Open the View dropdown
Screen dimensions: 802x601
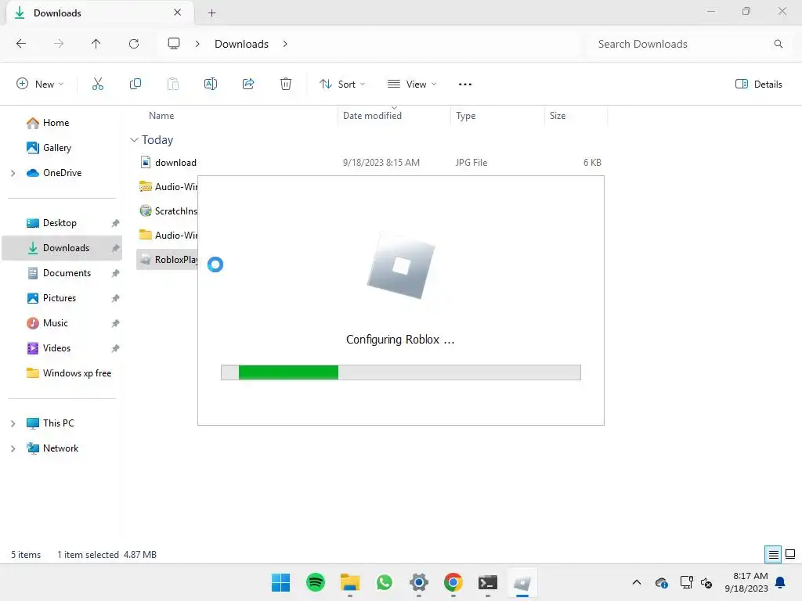point(412,85)
